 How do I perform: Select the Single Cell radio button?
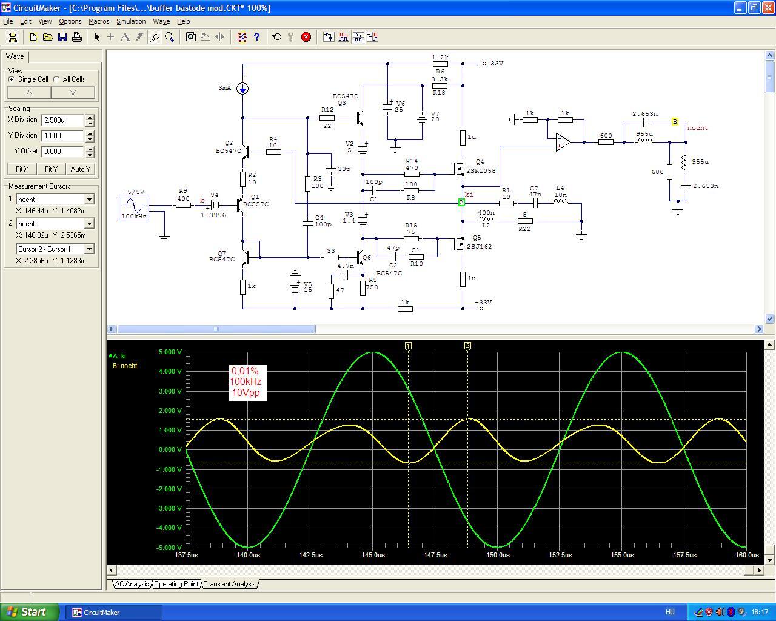[12, 79]
